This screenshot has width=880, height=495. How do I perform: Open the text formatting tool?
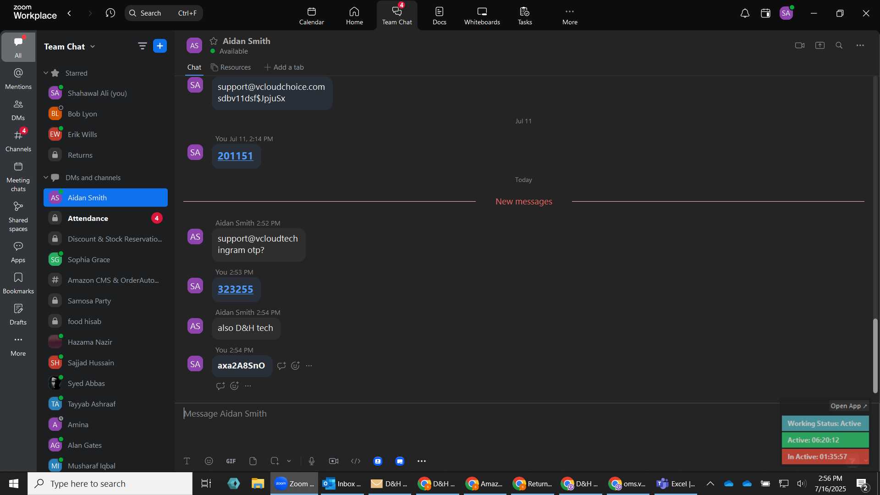click(187, 461)
